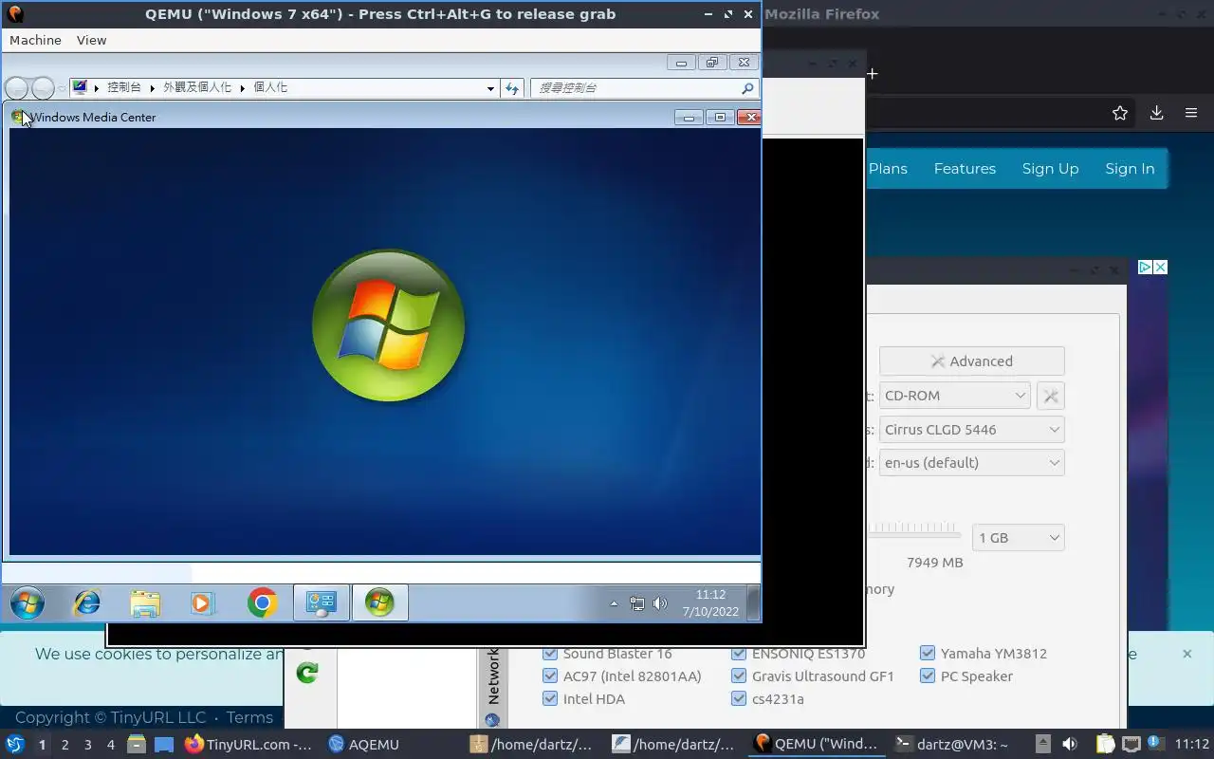Click the 外觀及個人化 breadcrumb

tap(197, 87)
